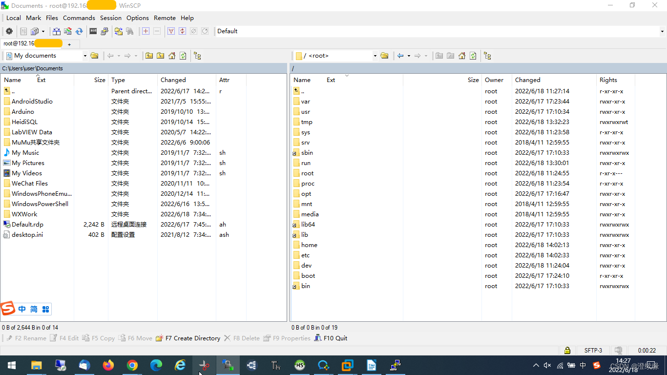Select the WeChat Files folder
This screenshot has height=375, width=667.
tap(30, 184)
